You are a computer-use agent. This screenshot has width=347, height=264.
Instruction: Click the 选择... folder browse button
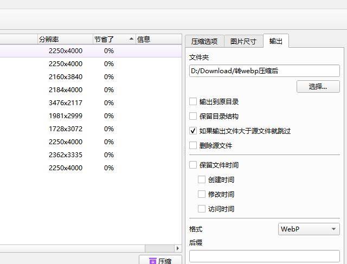[318, 86]
